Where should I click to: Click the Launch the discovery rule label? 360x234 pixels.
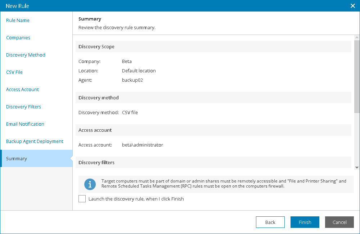[136, 199]
